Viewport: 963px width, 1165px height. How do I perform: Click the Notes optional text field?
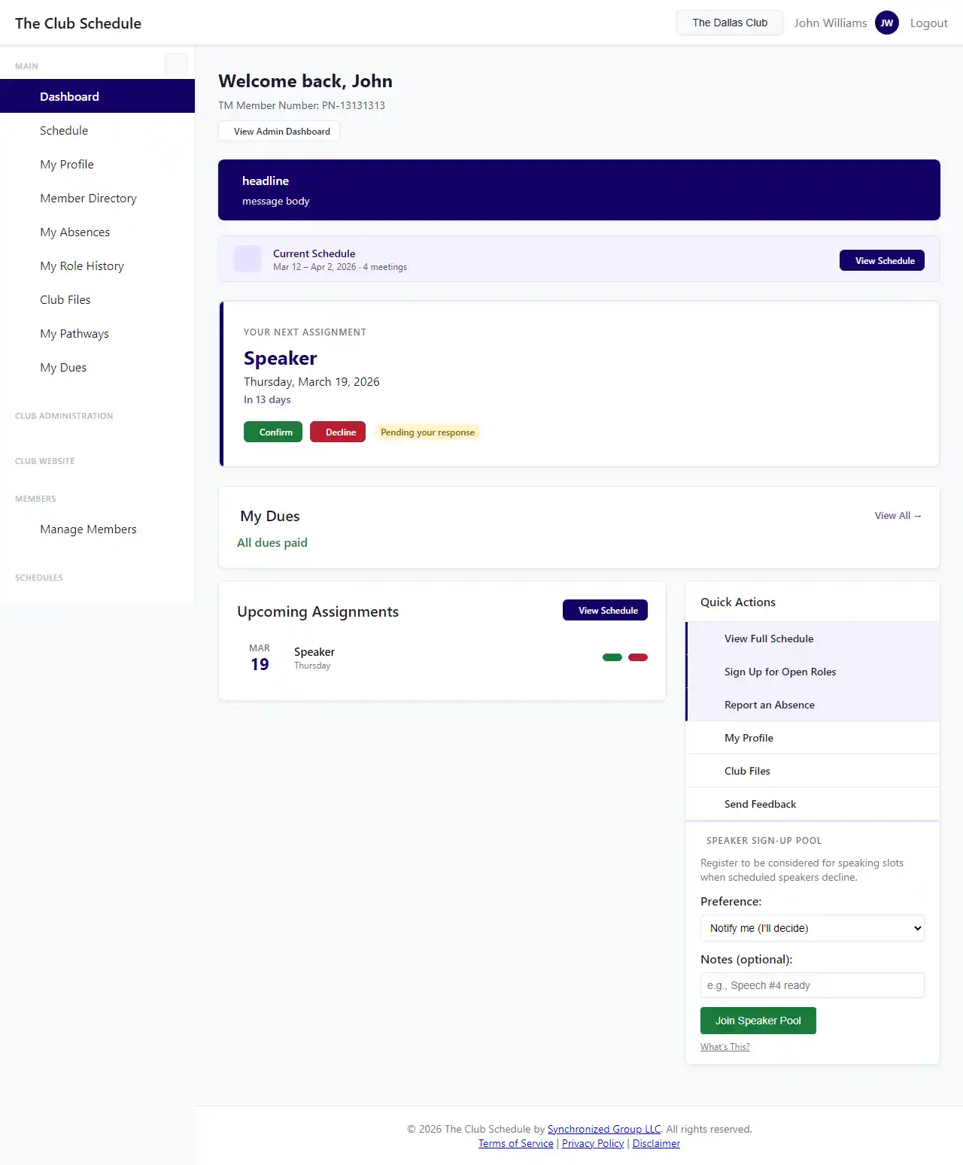[812, 985]
